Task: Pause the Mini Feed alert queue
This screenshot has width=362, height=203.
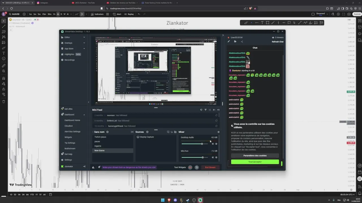Action: pos(210,110)
